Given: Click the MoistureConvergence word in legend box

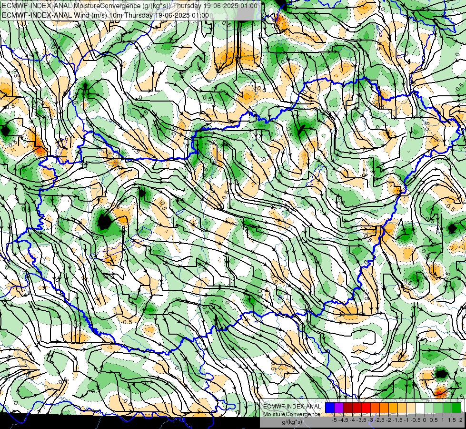Looking at the screenshot, I should coord(292,414).
